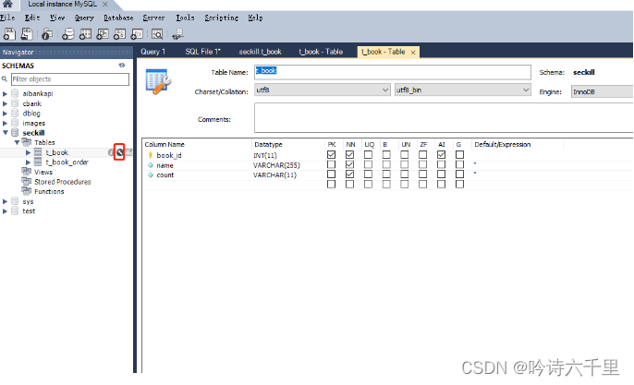The image size is (634, 385).
Task: Click the Table Name input field
Action: (x=393, y=72)
